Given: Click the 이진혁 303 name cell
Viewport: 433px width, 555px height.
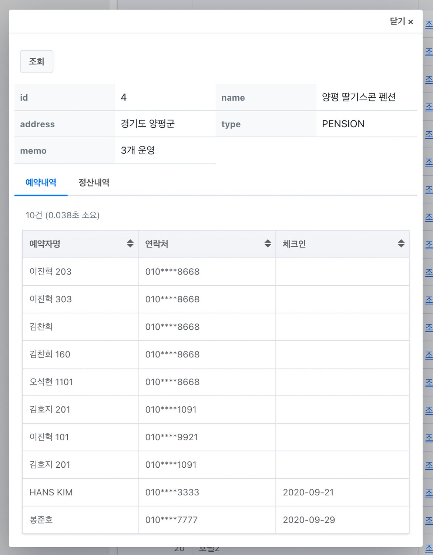Looking at the screenshot, I should (x=51, y=299).
